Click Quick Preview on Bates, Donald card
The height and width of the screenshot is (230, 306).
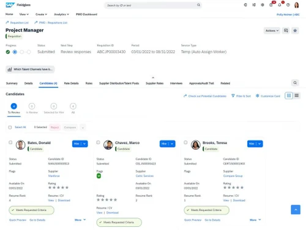click(18, 220)
